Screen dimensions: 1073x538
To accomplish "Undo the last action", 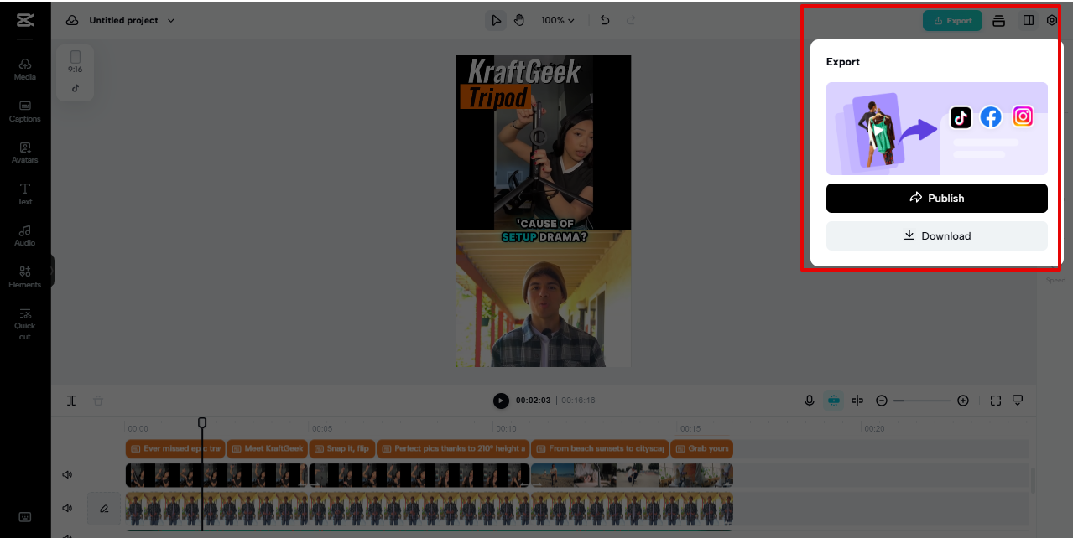I will coord(604,19).
